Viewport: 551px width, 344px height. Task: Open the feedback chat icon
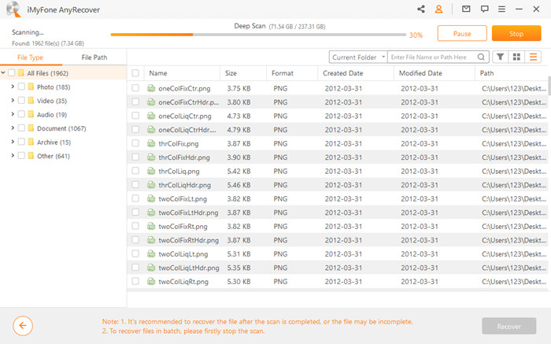[x=484, y=9]
